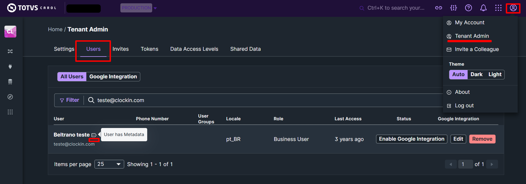Screen dimensions: 526x184
Task: Click the User column header
Action: 59,119
